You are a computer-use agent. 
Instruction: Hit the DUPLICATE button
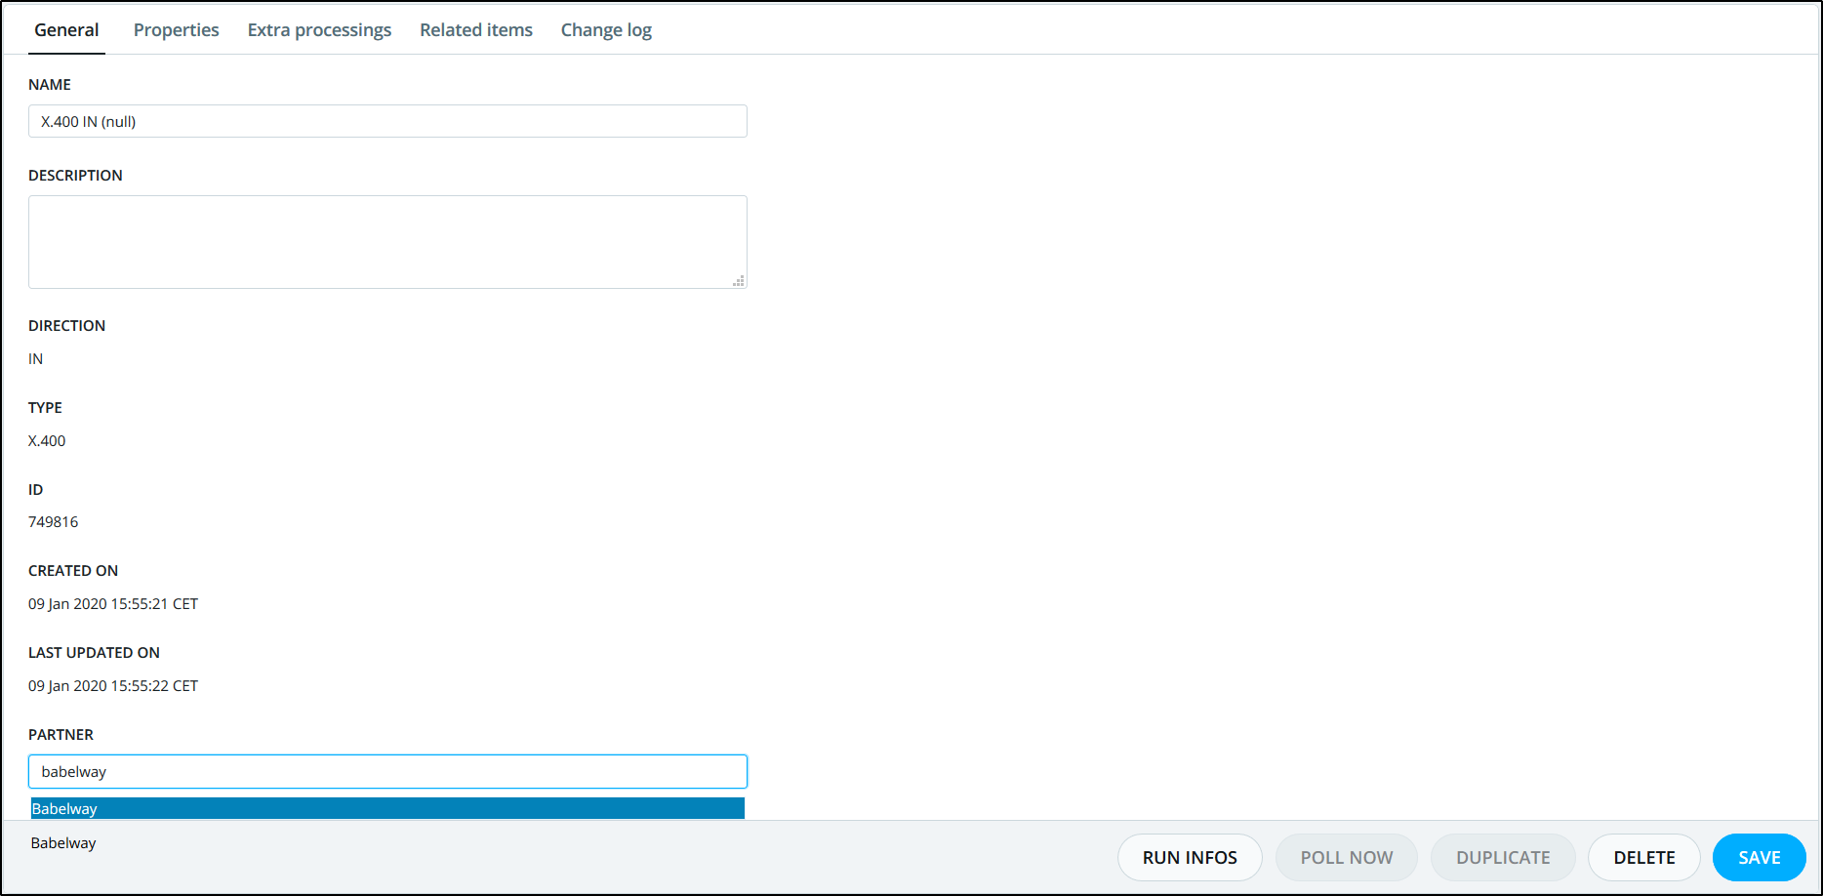pyautogui.click(x=1503, y=857)
